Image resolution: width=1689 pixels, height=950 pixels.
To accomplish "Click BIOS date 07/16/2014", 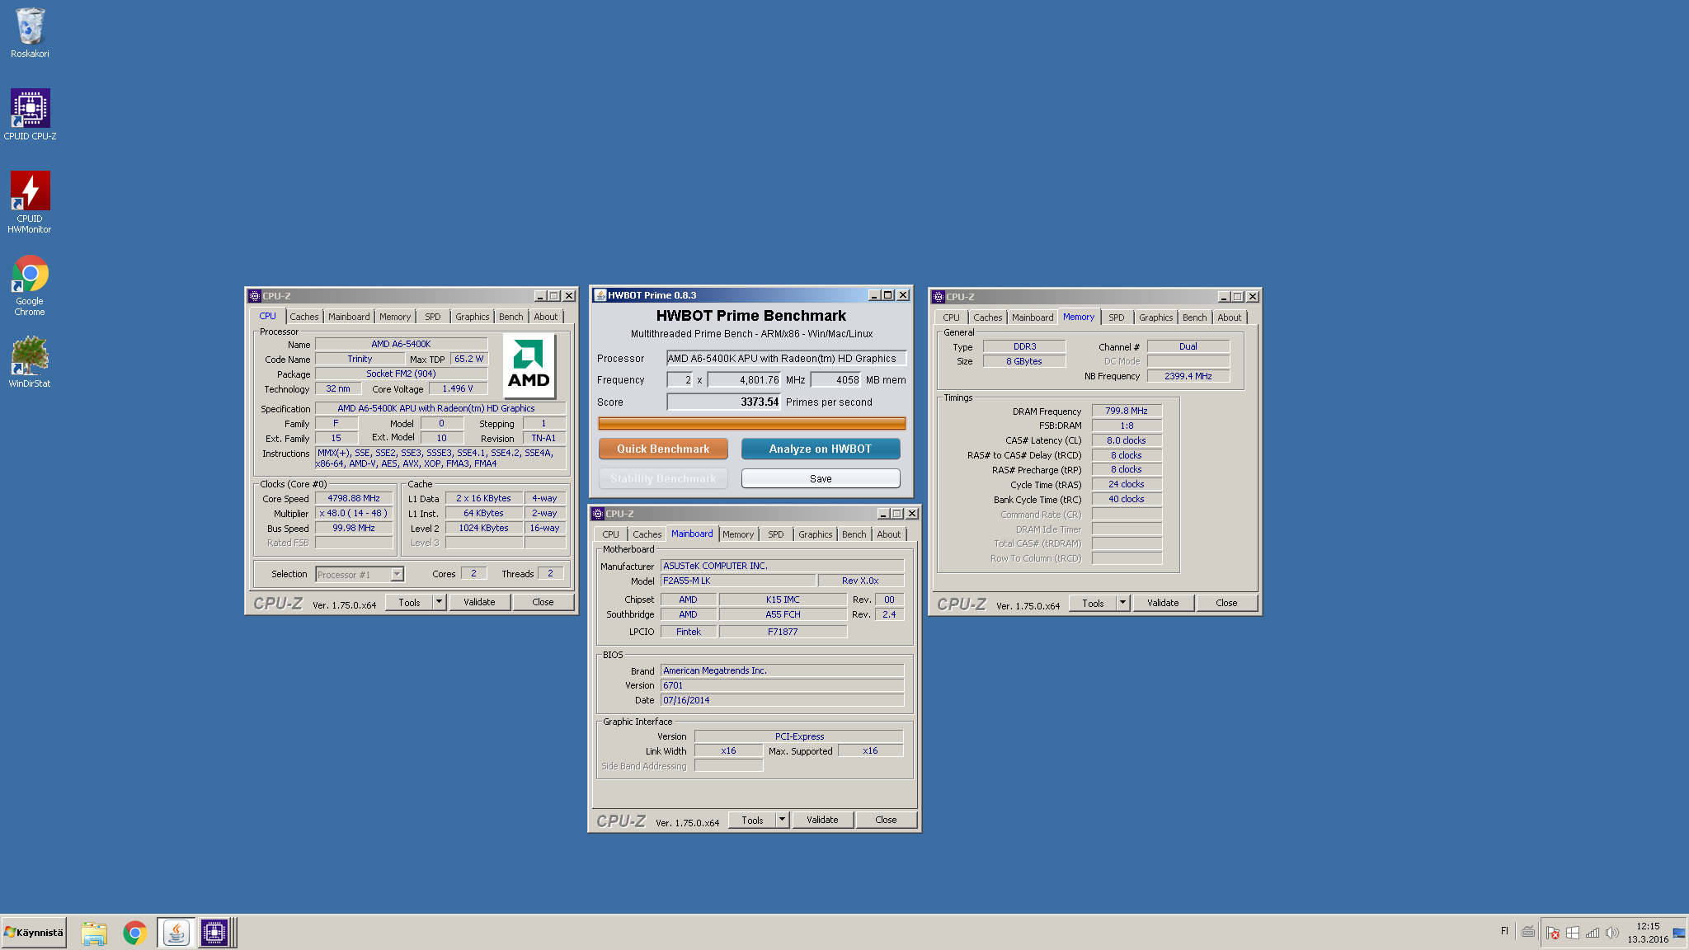I will 782,700.
